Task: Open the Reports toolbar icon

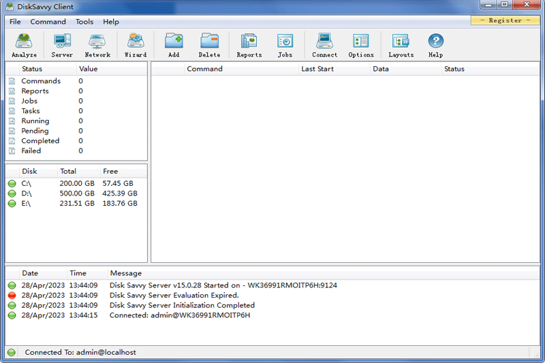Action: tap(249, 45)
